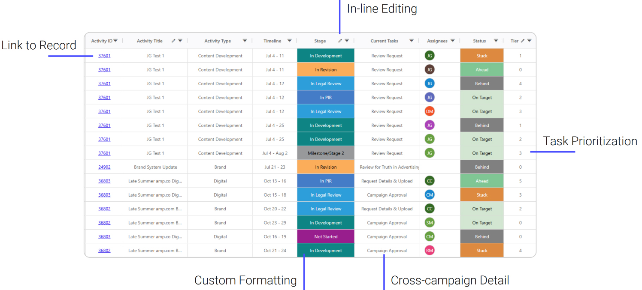Click the purple Not Started stage cell
Viewport: 642px width, 290px height.
pyautogui.click(x=326, y=236)
